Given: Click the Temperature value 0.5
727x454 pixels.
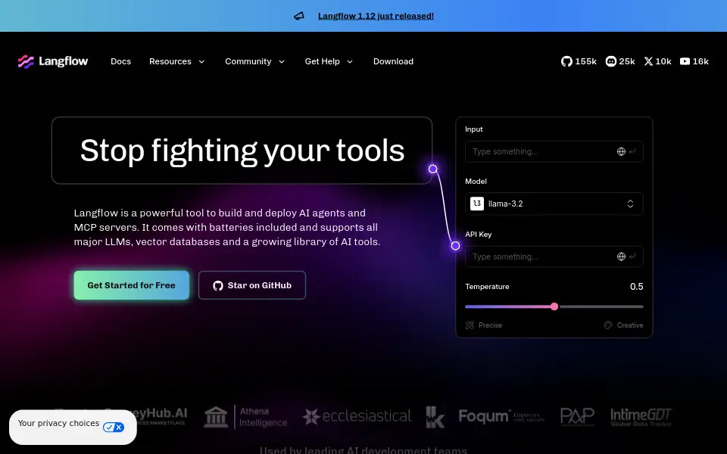Looking at the screenshot, I should tap(637, 287).
